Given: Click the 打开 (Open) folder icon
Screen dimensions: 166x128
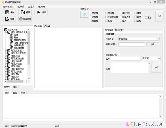Looking at the screenshot, I should point(22,12).
